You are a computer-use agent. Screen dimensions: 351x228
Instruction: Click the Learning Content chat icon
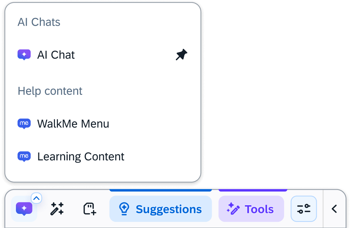[24, 156]
